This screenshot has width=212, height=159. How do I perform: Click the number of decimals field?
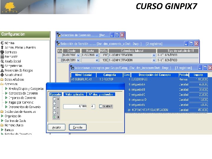click(93, 106)
